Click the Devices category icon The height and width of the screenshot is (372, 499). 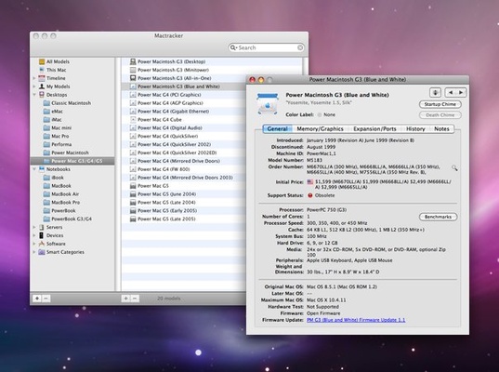coord(42,235)
